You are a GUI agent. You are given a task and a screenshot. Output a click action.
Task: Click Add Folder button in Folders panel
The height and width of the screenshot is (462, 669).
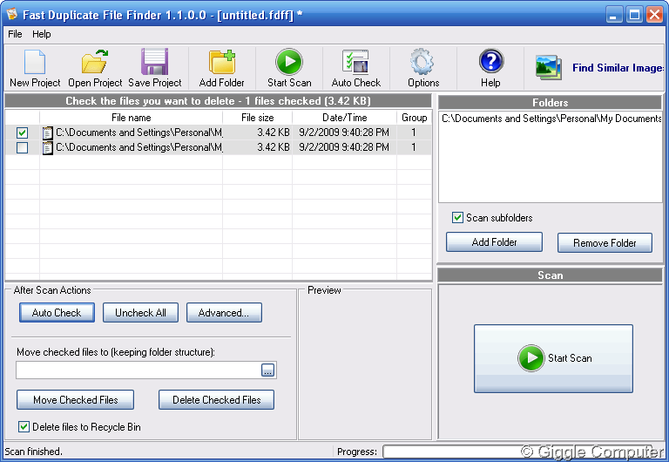494,242
